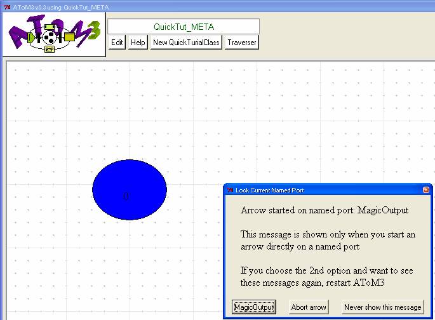Click text 'Arrow started on named port: MagicOutput'
This screenshot has height=320, width=435.
(x=325, y=210)
